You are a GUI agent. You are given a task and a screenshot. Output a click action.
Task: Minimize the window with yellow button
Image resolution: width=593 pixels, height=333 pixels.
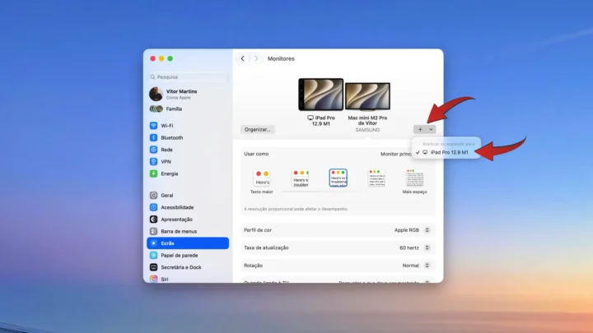pyautogui.click(x=161, y=58)
